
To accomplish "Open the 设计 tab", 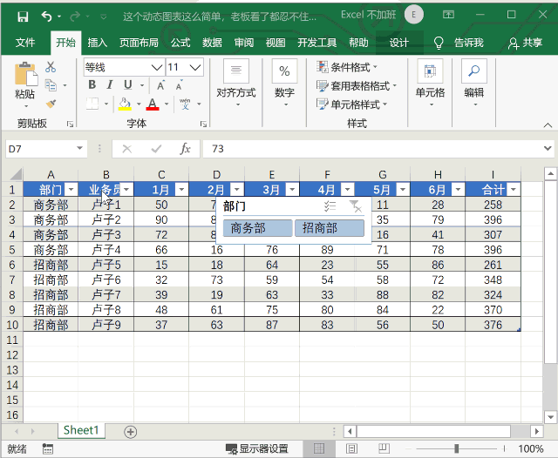I will coord(398,43).
